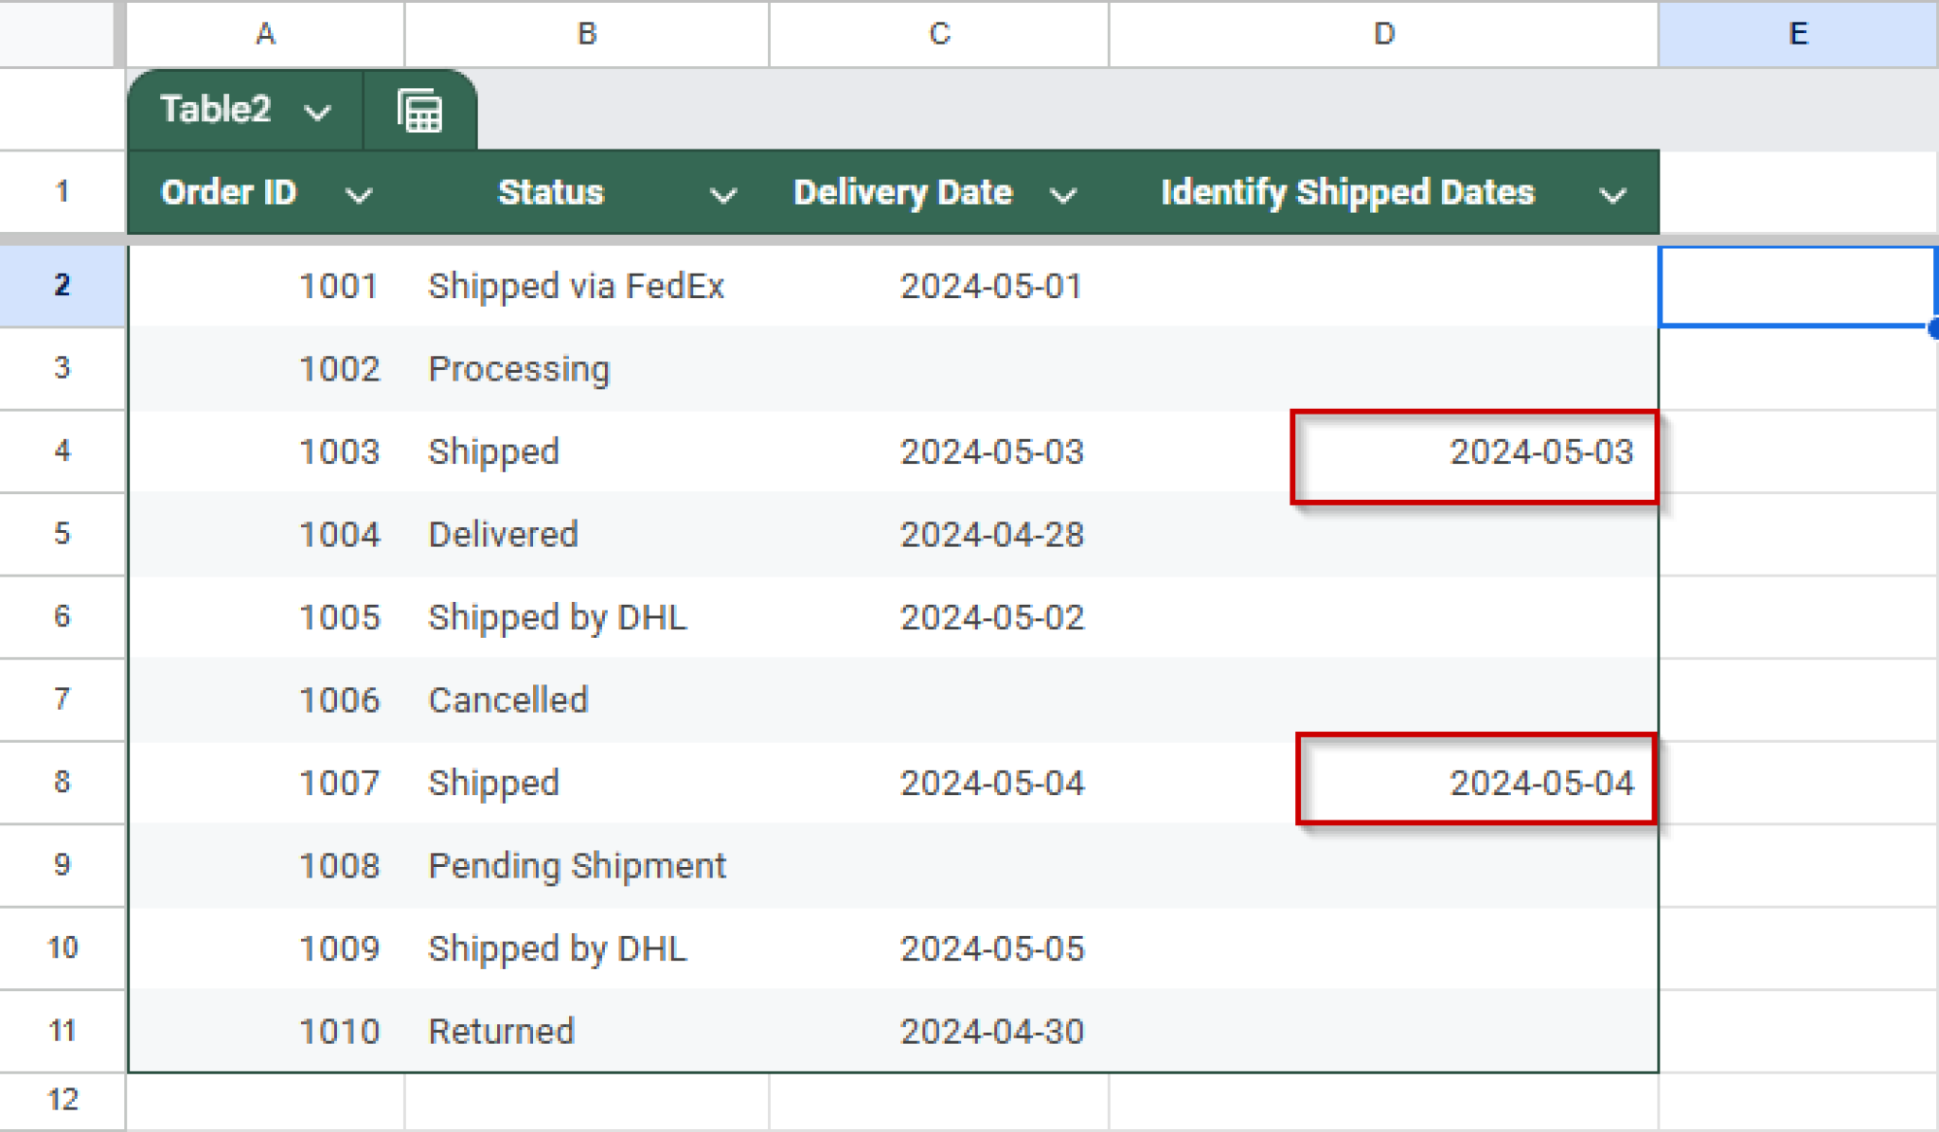The image size is (1939, 1132).
Task: Click the table options icon beside Table2
Action: [x=420, y=109]
